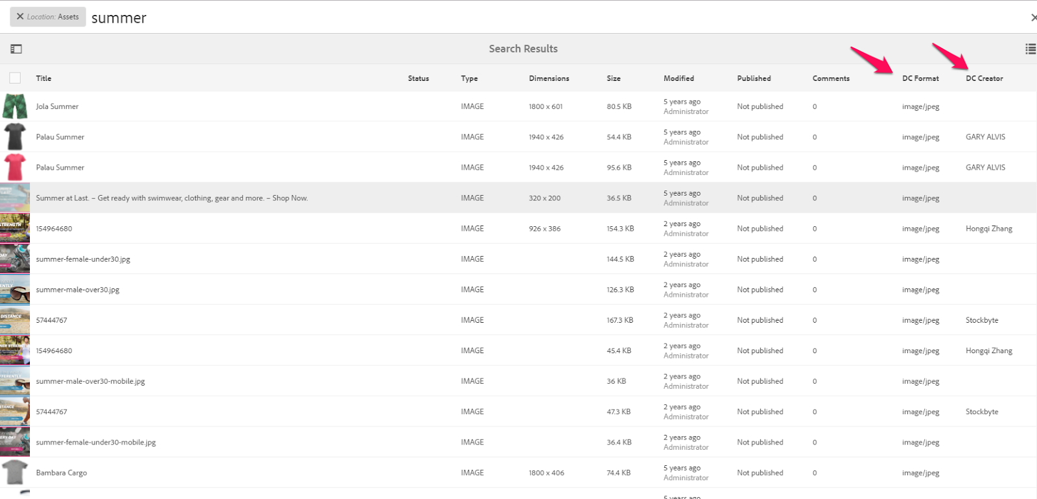Toggle the left rail panel icon
1037x499 pixels.
pos(16,49)
